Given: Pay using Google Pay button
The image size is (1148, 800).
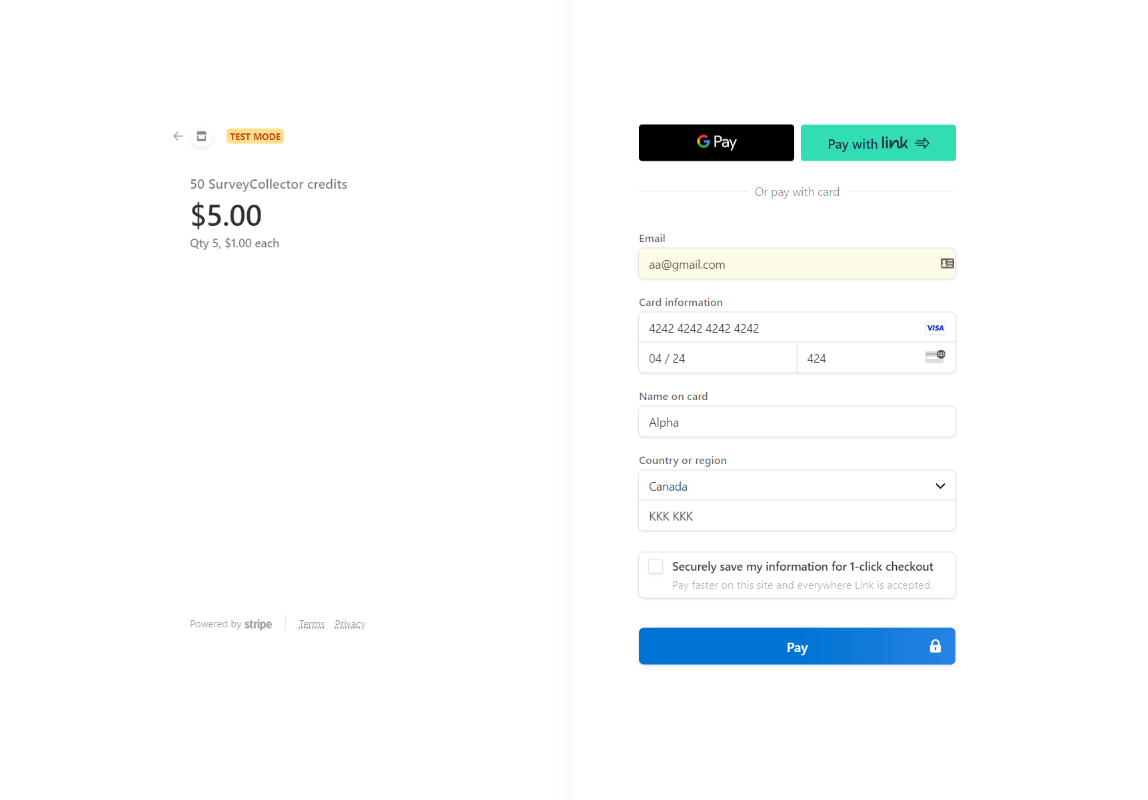Looking at the screenshot, I should pos(716,143).
